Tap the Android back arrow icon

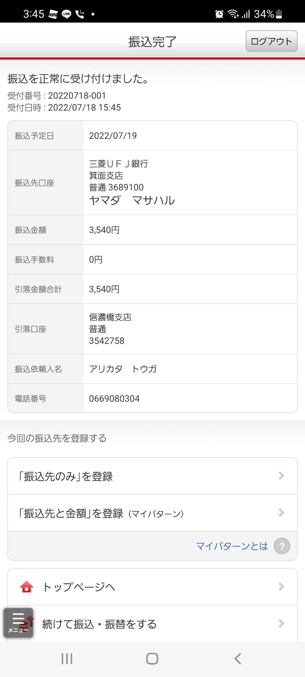238,659
